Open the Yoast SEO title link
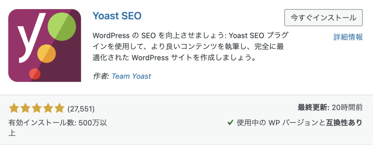Image resolution: width=373 pixels, height=145 pixels. 117,16
